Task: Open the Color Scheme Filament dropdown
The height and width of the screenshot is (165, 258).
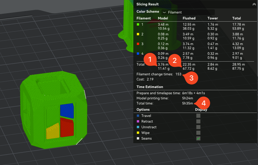Action: click(188, 12)
